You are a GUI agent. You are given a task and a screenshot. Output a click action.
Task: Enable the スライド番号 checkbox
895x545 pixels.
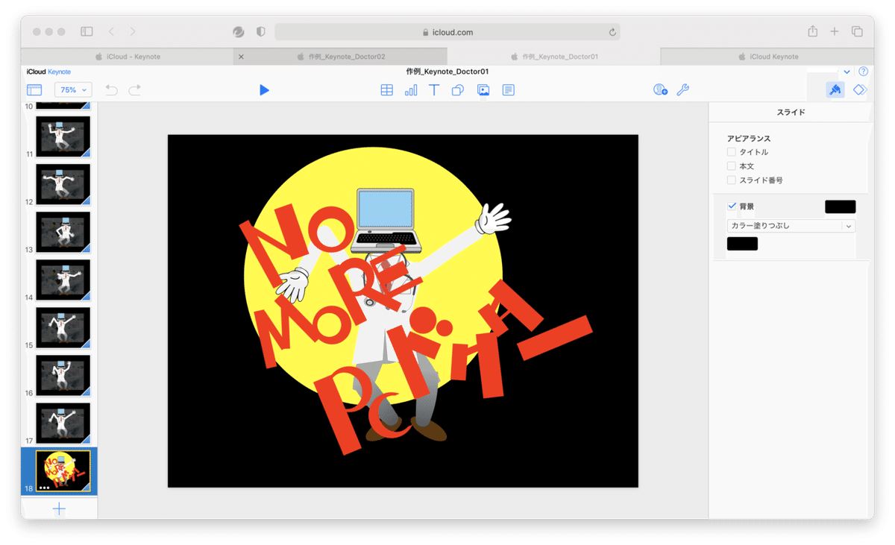pyautogui.click(x=731, y=180)
